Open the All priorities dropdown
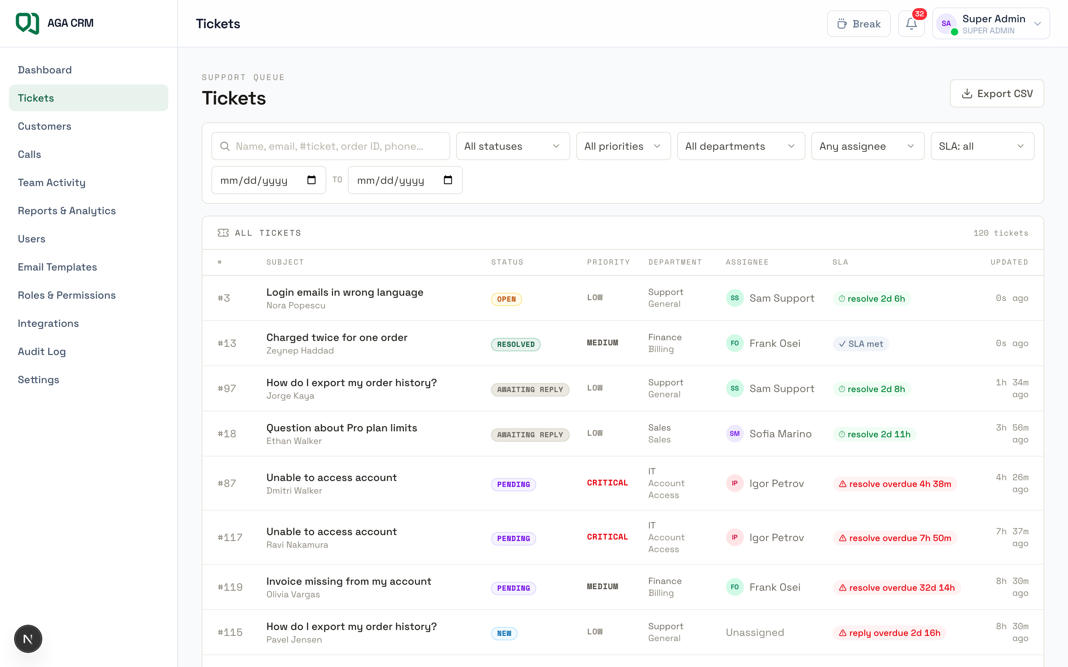This screenshot has height=667, width=1068. (x=623, y=146)
